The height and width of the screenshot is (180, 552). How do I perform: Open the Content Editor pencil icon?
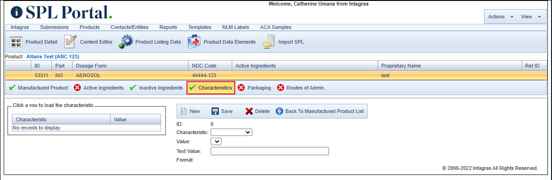[70, 42]
